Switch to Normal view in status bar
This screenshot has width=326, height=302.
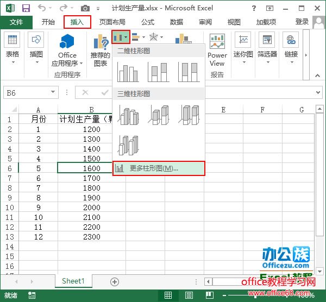(168, 295)
